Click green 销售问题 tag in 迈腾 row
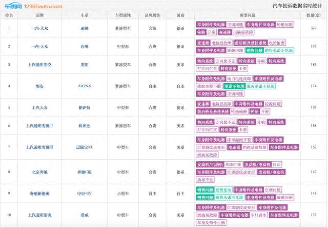328x228 pixels. (254, 50)
